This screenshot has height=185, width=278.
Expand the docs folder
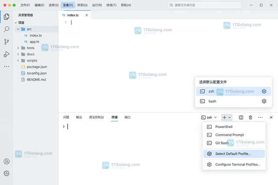pyautogui.click(x=18, y=54)
